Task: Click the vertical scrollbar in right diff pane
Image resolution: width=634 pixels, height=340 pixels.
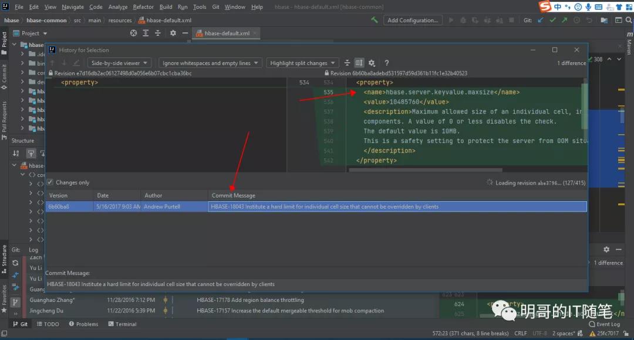Action: [584, 107]
